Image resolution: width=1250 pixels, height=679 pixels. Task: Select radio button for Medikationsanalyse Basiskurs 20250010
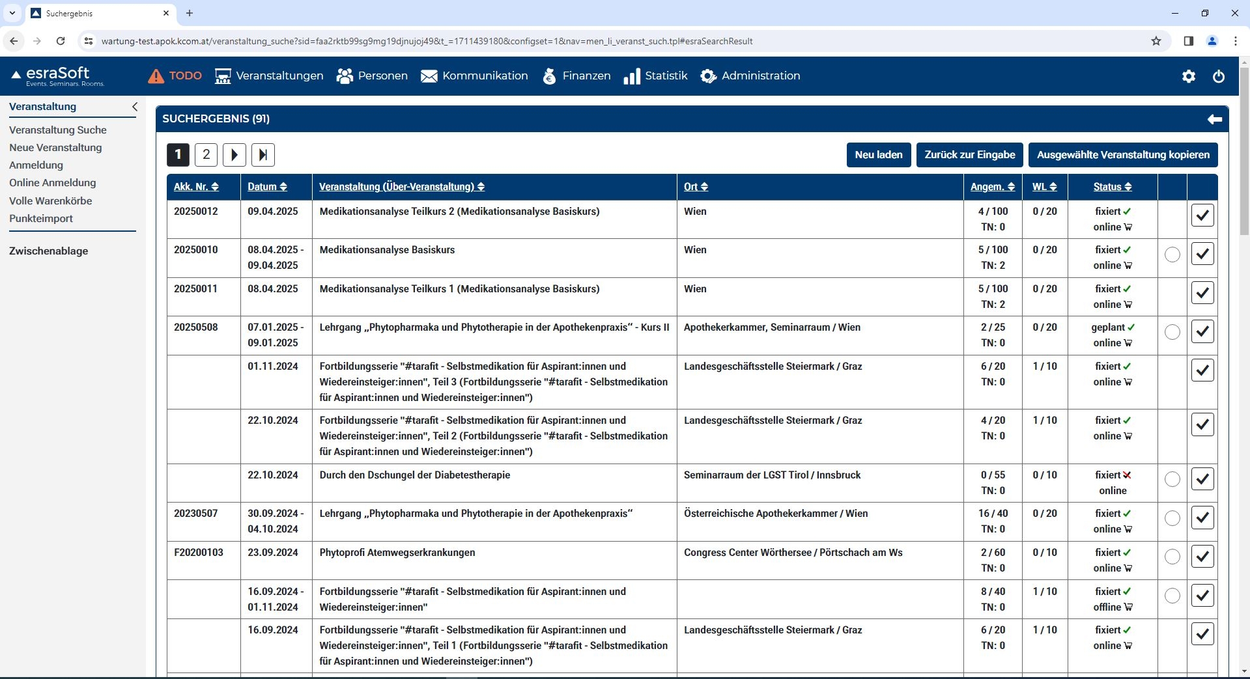click(x=1172, y=255)
